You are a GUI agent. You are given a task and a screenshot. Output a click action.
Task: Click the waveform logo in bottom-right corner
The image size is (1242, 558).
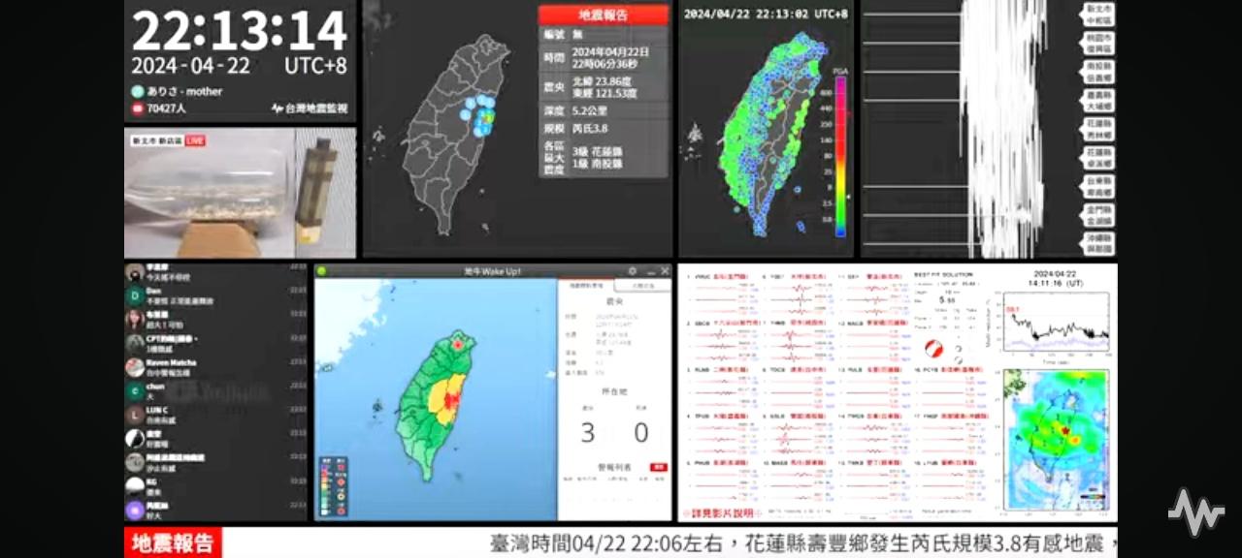point(1194,511)
